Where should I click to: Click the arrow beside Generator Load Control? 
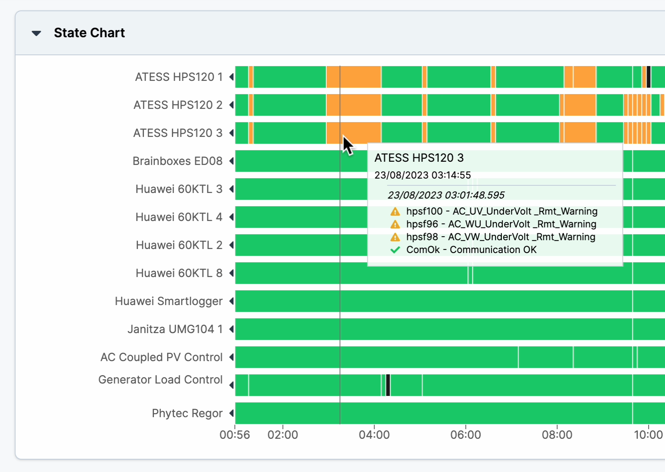pos(231,385)
